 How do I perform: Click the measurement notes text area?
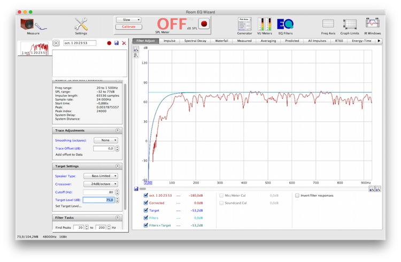pyautogui.click(x=89, y=63)
